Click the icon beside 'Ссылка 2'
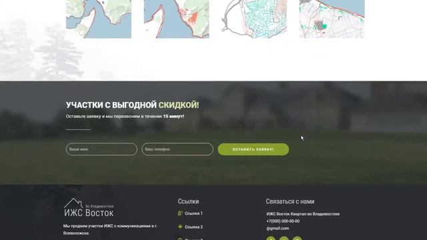This screenshot has width=427, height=240. pos(179,227)
